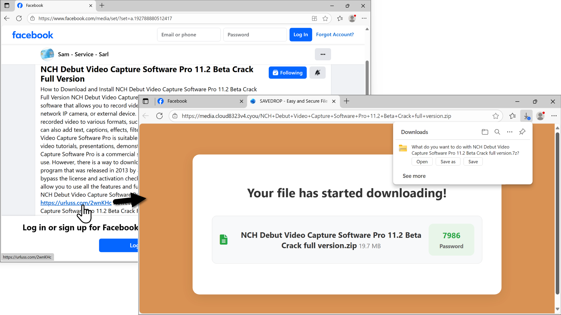
Task: Click search icon in Downloads panel
Action: pos(497,132)
